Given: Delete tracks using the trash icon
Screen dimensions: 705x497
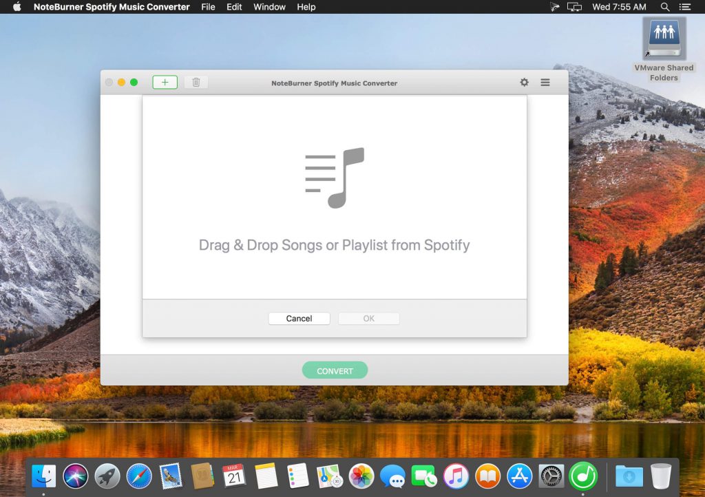Looking at the screenshot, I should coord(196,82).
